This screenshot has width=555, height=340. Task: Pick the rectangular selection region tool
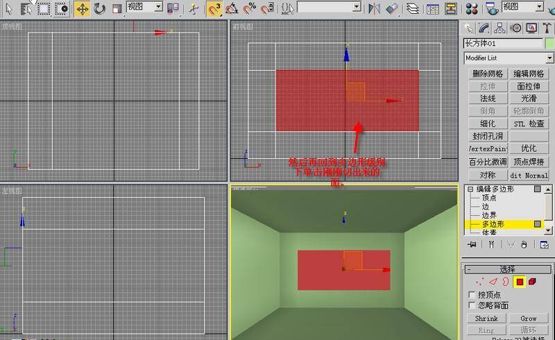tap(44, 9)
